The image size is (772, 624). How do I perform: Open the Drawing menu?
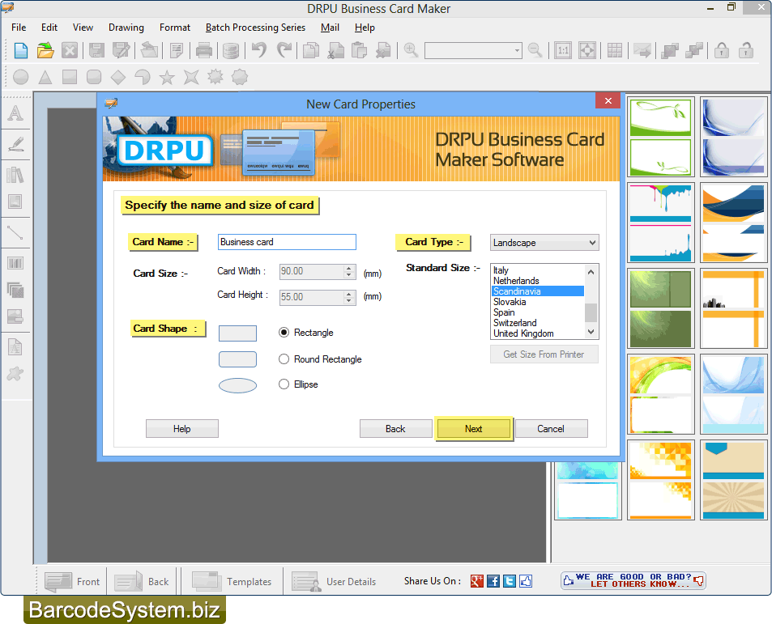(x=126, y=28)
